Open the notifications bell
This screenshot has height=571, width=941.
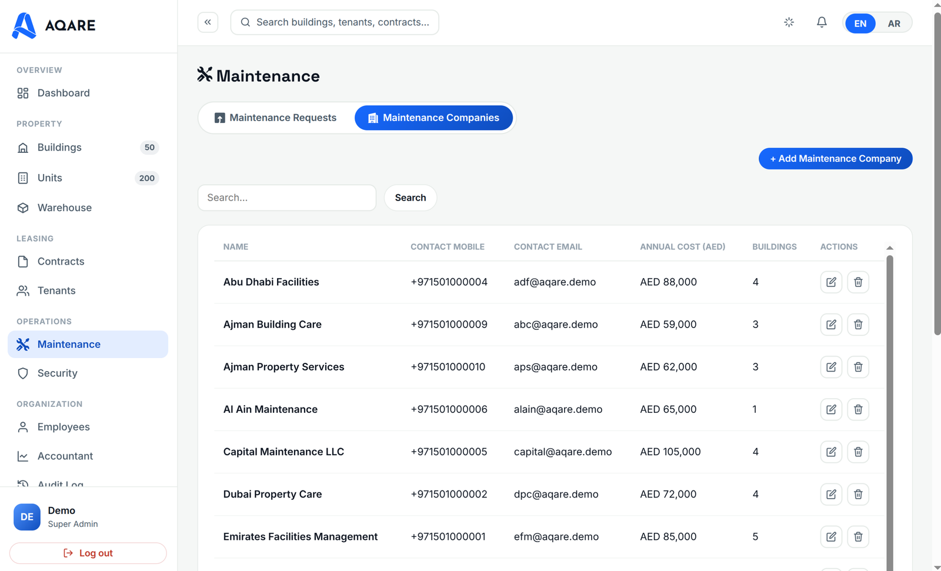pos(822,22)
